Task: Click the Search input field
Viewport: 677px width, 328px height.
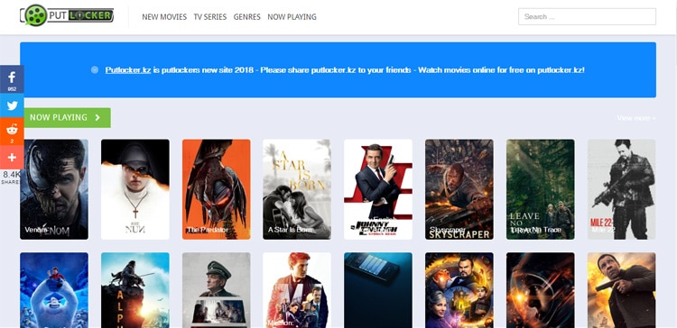Action: [588, 17]
